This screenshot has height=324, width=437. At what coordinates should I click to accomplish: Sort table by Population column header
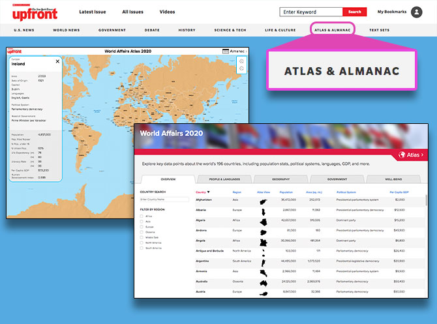286,192
